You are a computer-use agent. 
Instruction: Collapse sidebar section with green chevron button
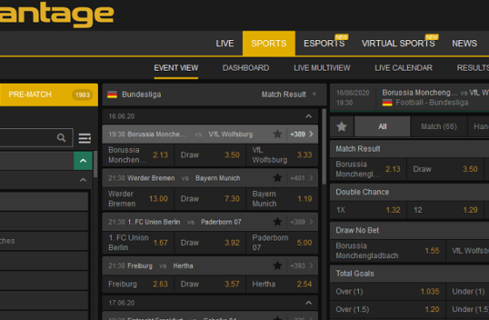tap(83, 160)
